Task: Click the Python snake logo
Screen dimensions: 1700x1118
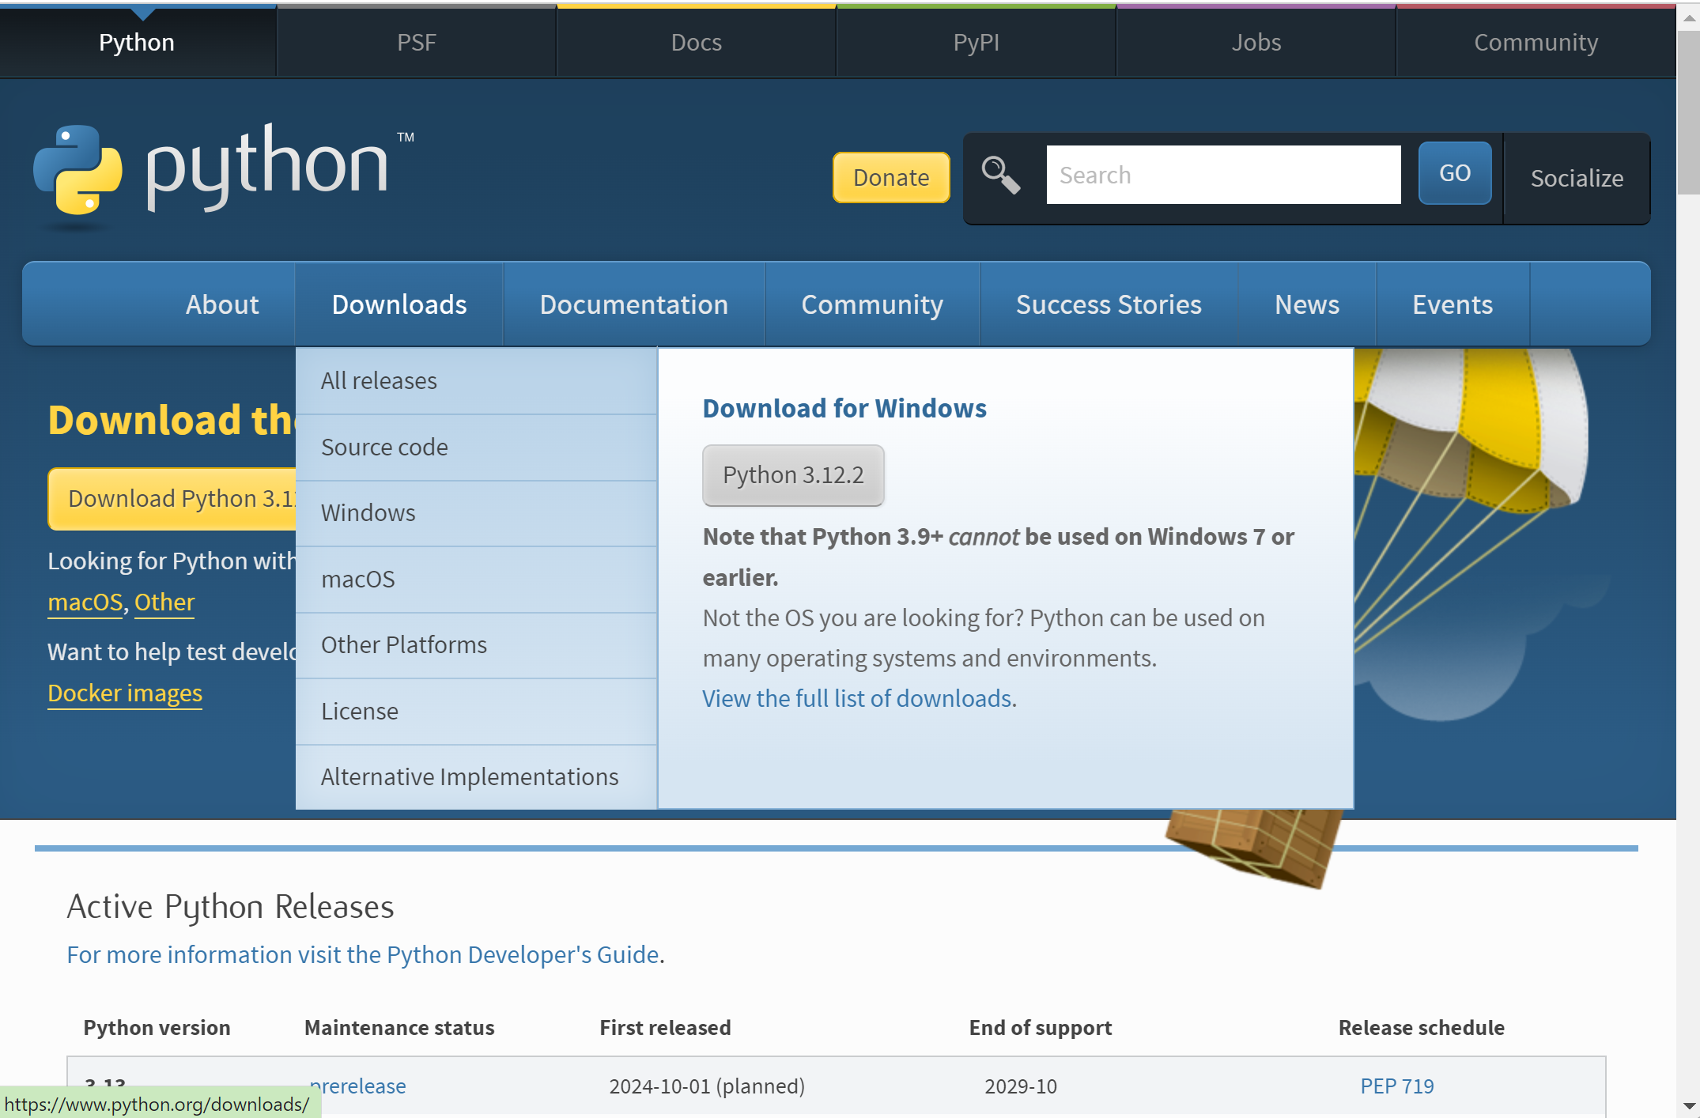Action: click(x=77, y=169)
